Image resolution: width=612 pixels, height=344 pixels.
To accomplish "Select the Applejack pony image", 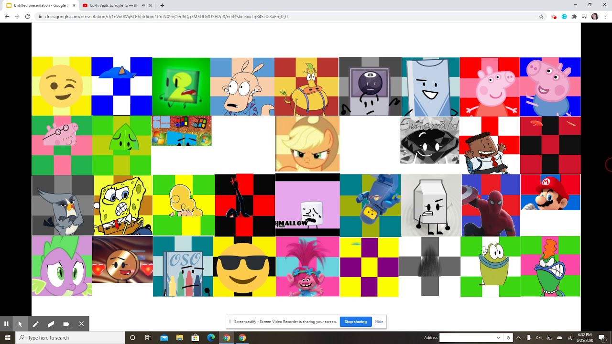I will (x=307, y=144).
